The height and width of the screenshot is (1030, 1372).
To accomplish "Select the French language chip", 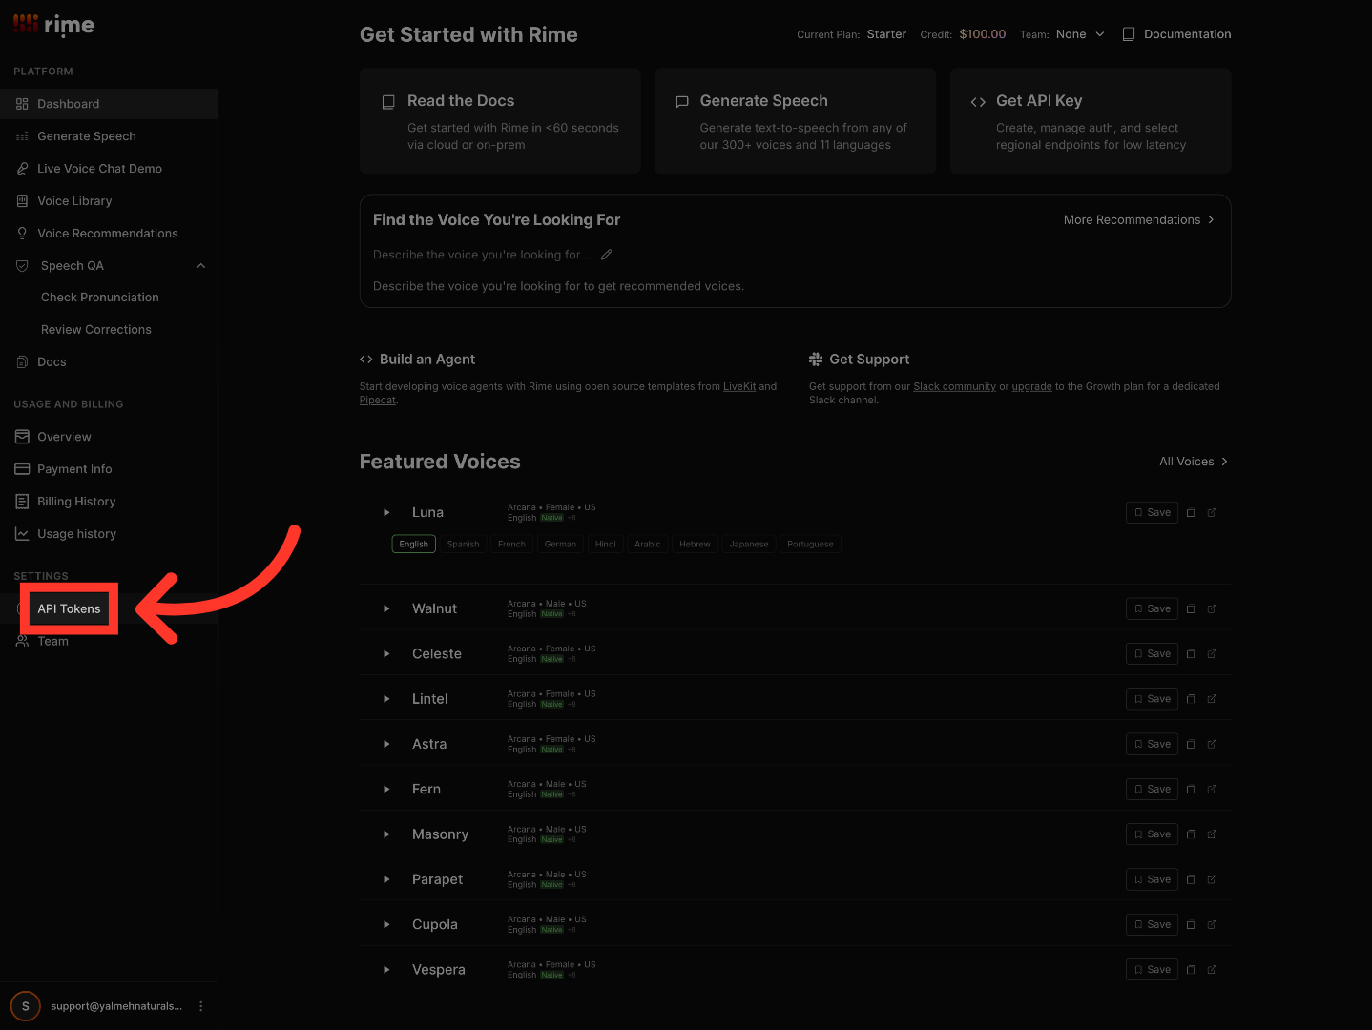I will (512, 545).
